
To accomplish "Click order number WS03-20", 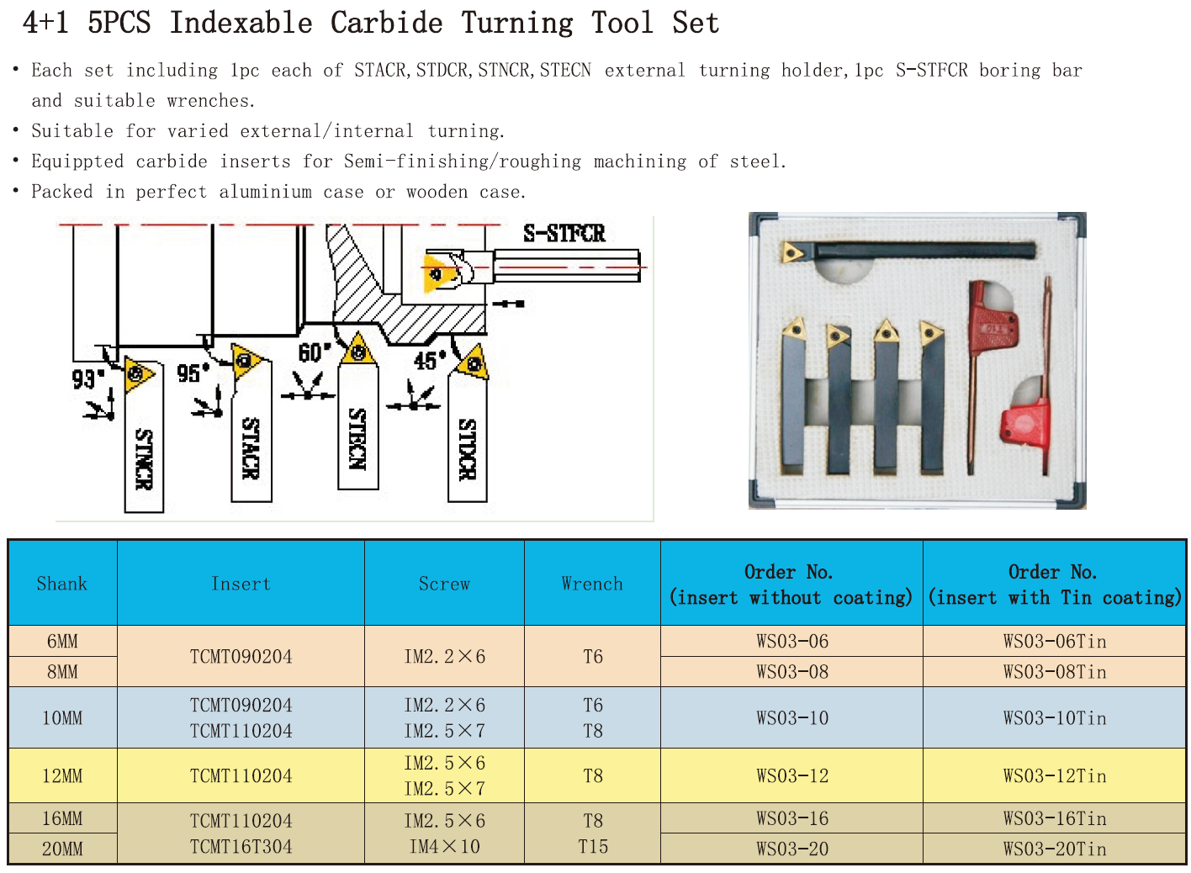I will tap(792, 849).
